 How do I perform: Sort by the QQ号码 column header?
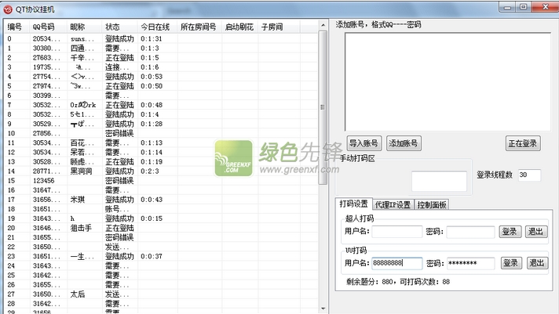(x=48, y=27)
